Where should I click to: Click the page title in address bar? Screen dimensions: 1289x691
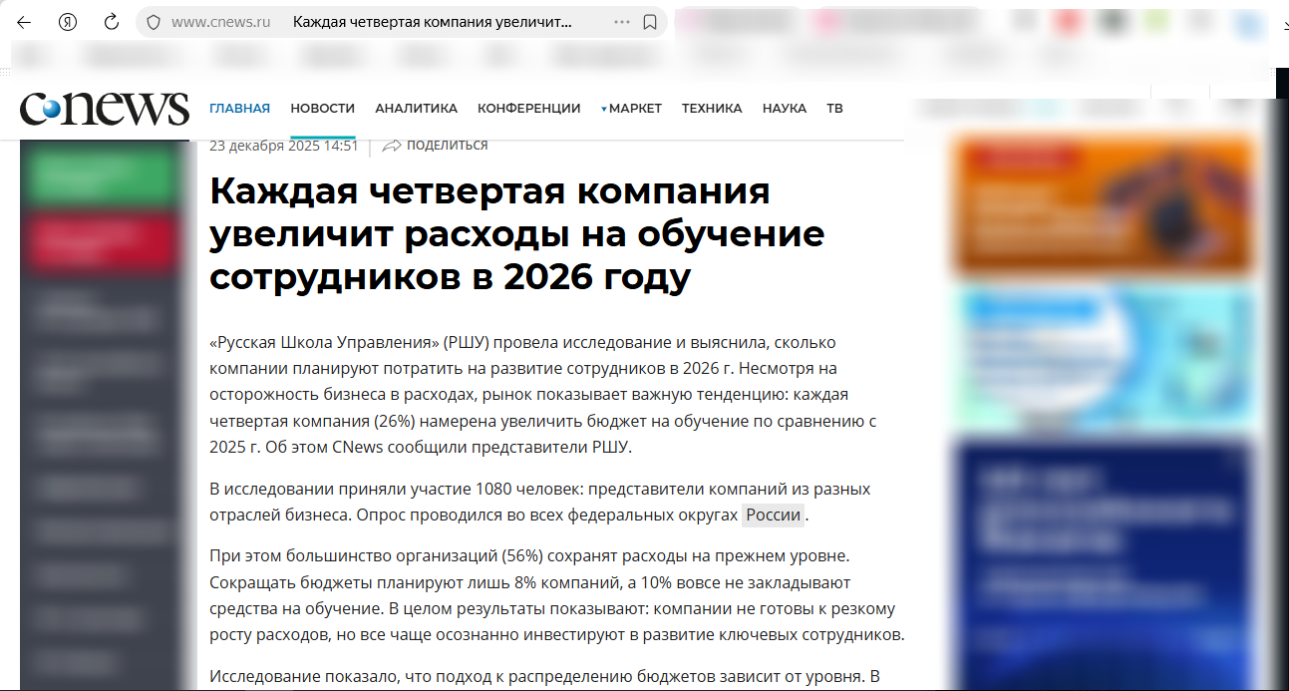click(x=433, y=22)
